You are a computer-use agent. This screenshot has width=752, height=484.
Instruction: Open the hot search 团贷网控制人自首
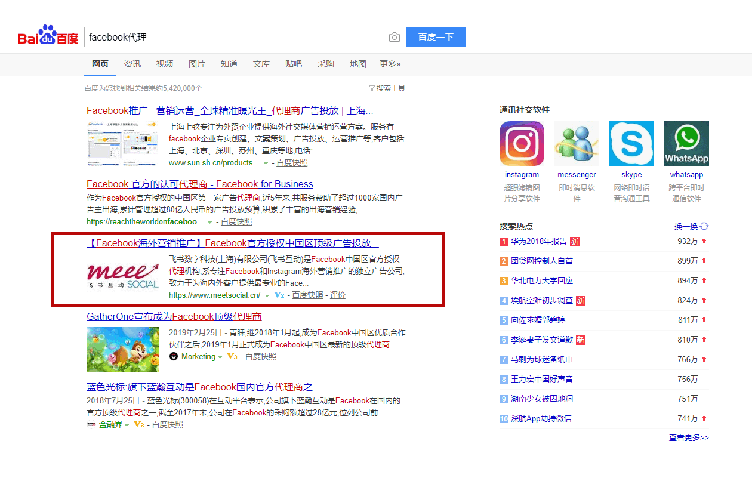(542, 261)
